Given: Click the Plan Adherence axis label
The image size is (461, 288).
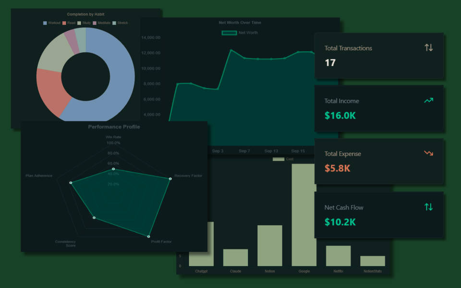Looking at the screenshot, I should click(x=39, y=176).
